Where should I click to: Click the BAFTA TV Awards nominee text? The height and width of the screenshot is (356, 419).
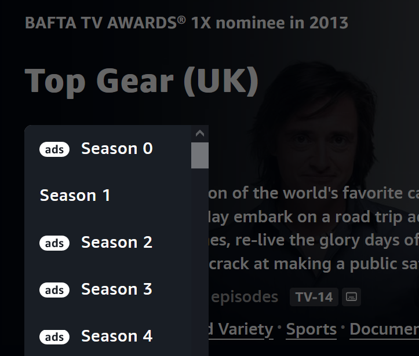tap(187, 23)
